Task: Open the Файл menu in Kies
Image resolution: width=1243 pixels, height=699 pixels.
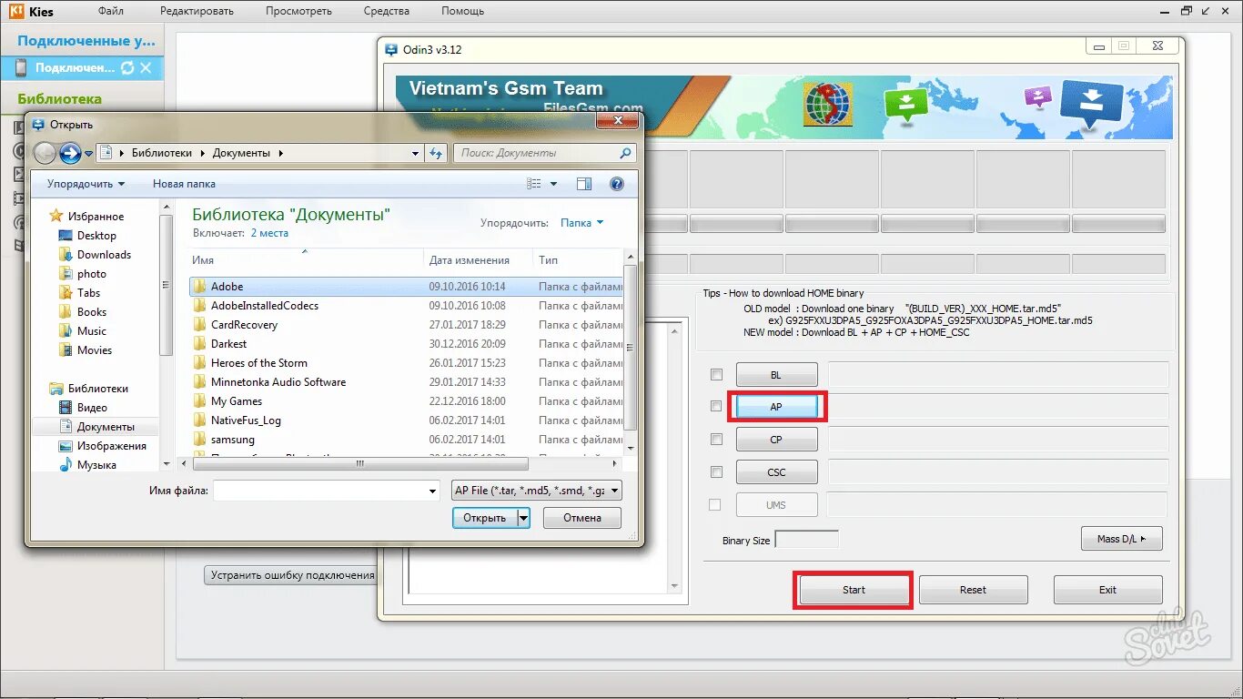Action: point(111,11)
